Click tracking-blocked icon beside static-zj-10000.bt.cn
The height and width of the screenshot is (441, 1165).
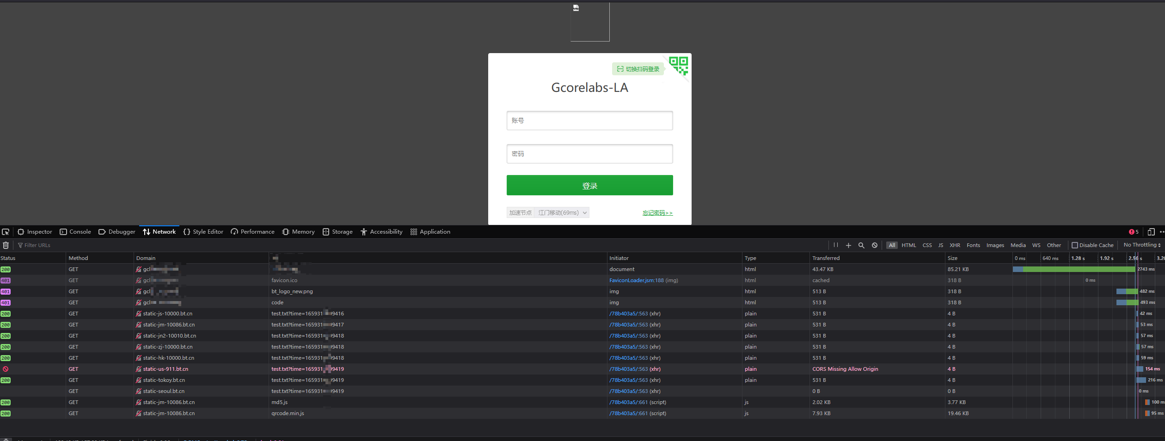139,347
